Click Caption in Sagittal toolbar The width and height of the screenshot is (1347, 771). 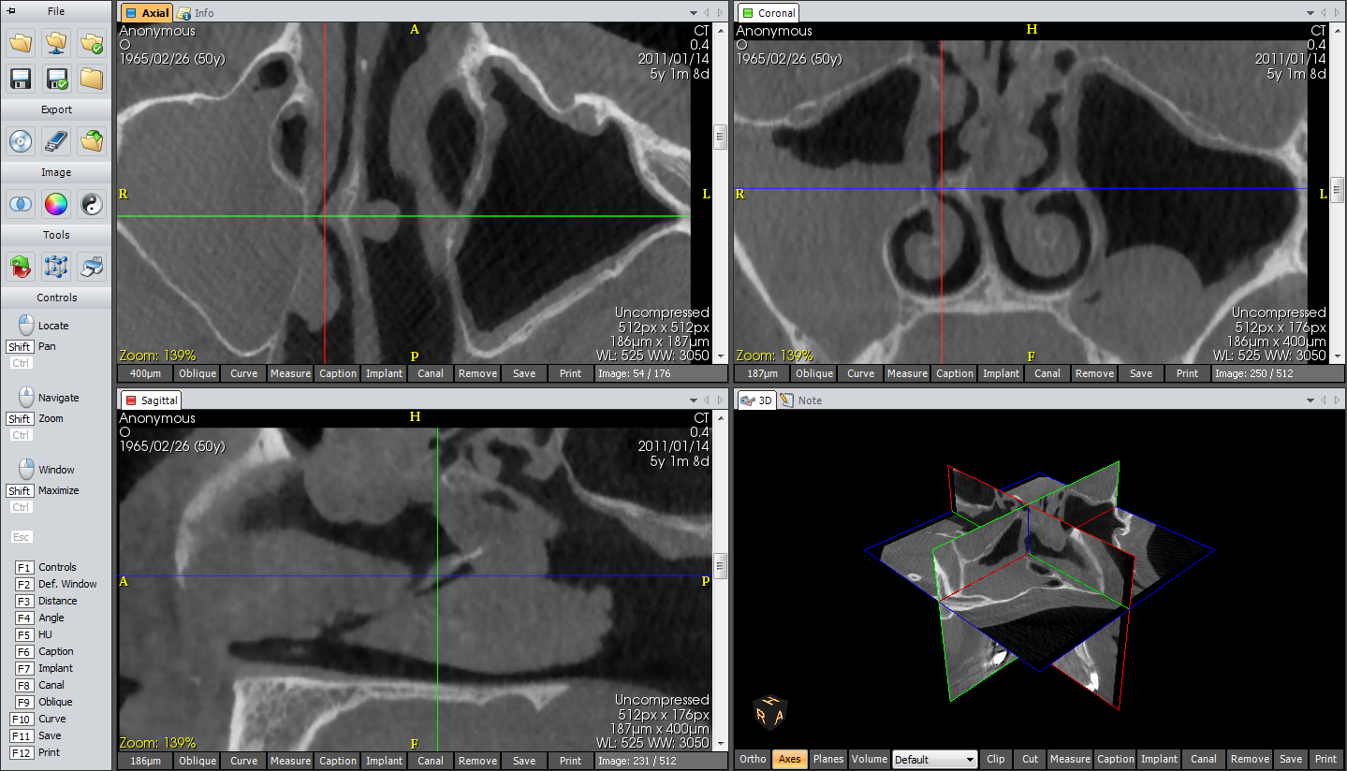(x=337, y=761)
